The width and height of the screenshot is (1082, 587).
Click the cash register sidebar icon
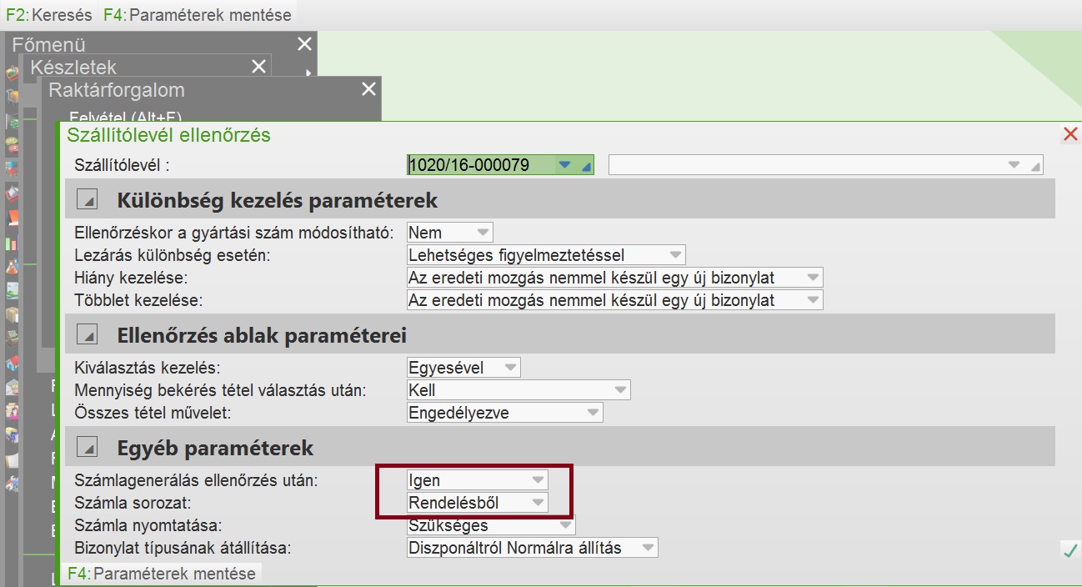click(12, 336)
